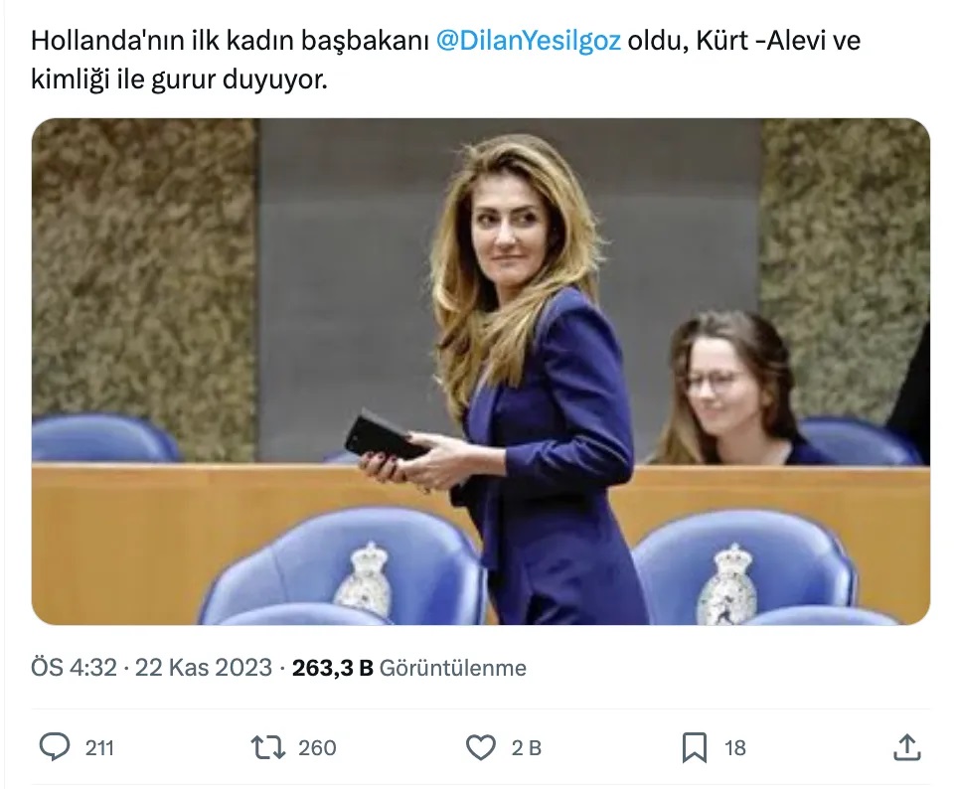Click the 18 bookmarks count
The image size is (956, 789).
tap(735, 747)
